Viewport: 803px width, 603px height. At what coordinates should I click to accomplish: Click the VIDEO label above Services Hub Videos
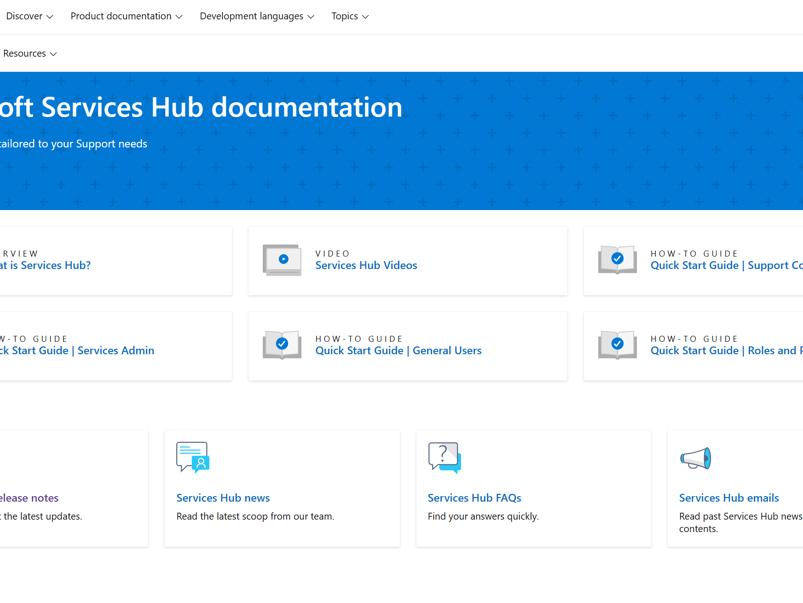click(x=333, y=253)
